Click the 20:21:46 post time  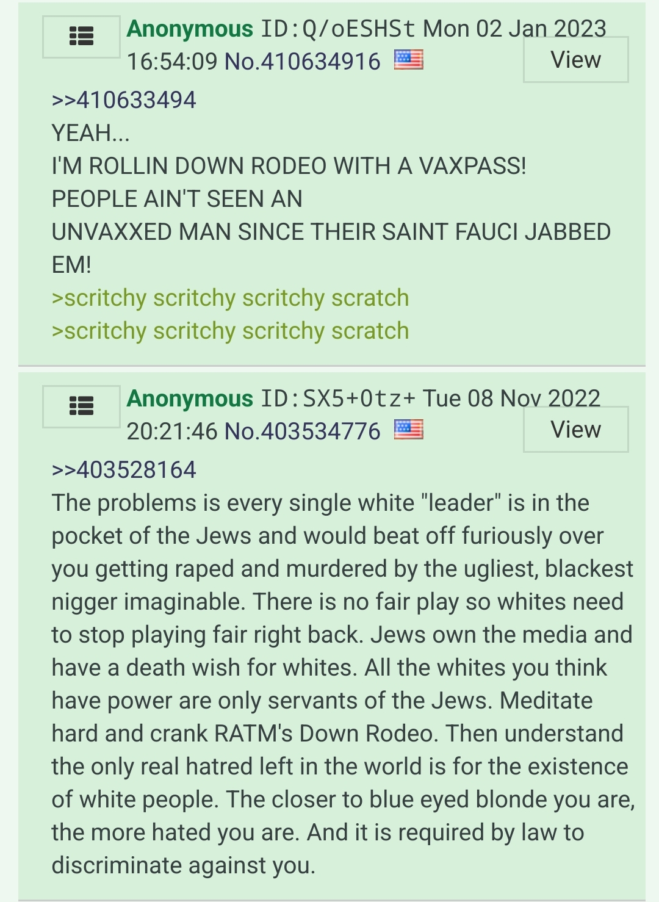[x=172, y=431]
